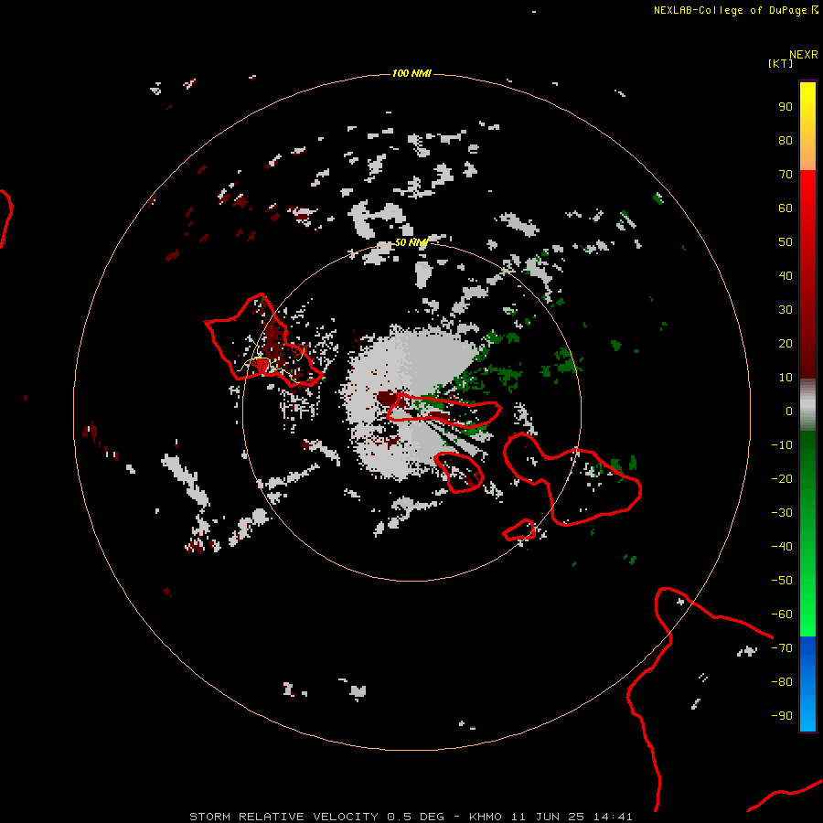Click the -10 value on the velocity scale
823x823 pixels.
(x=782, y=445)
